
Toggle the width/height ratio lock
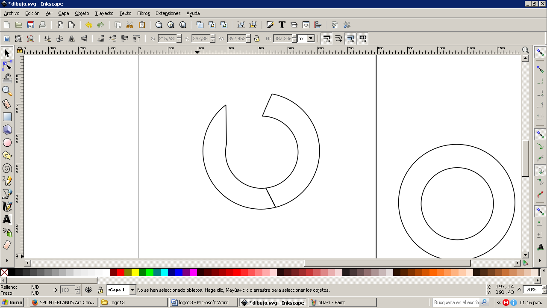tap(257, 38)
